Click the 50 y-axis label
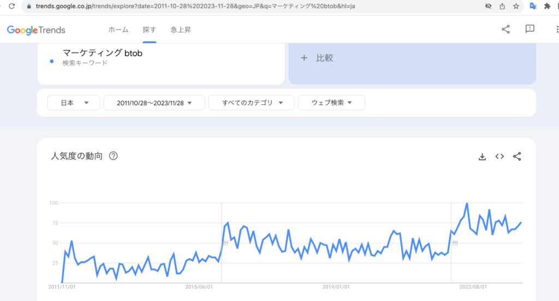The height and width of the screenshot is (301, 559). (x=55, y=243)
